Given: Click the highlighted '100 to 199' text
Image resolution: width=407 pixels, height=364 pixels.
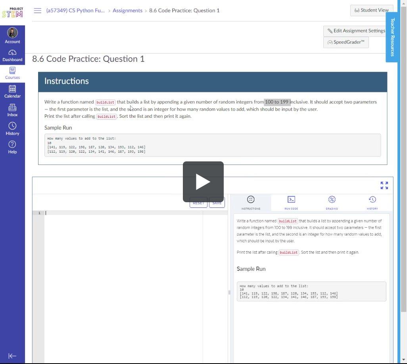Looking at the screenshot, I should point(277,102).
